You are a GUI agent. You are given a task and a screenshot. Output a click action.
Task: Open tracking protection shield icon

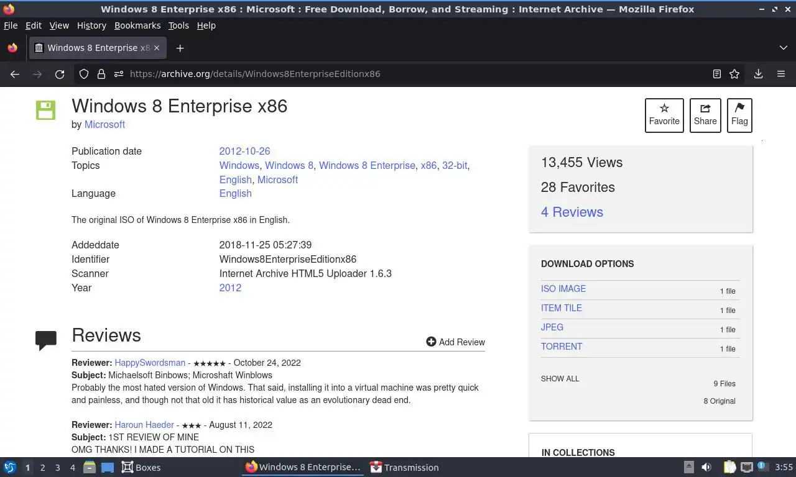[x=84, y=74]
